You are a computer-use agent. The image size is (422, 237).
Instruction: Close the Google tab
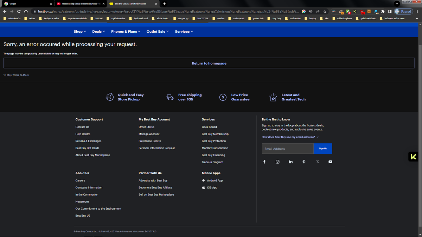point(51,4)
